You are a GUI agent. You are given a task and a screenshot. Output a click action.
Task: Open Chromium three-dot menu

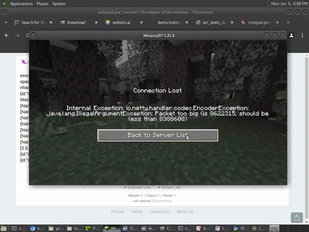pyautogui.click(x=302, y=35)
